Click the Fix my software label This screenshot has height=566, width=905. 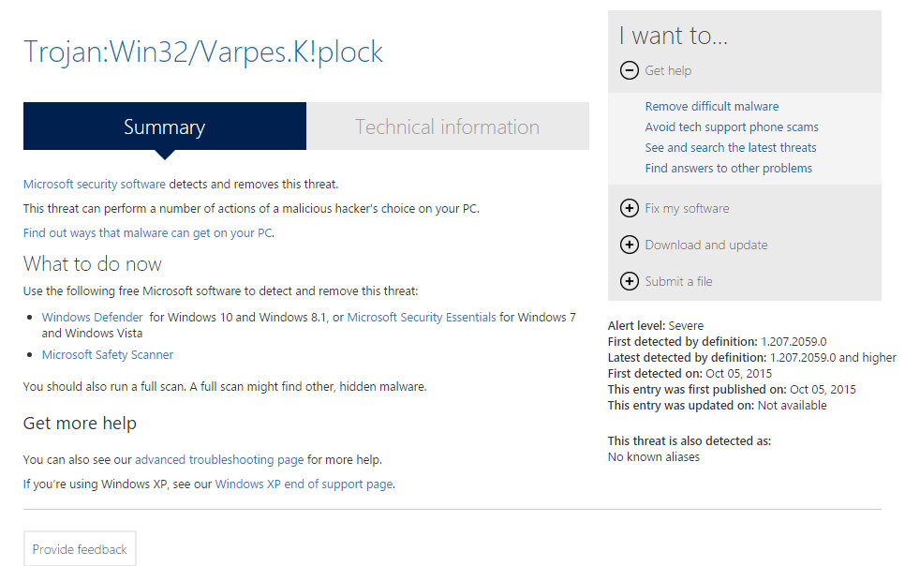687,208
